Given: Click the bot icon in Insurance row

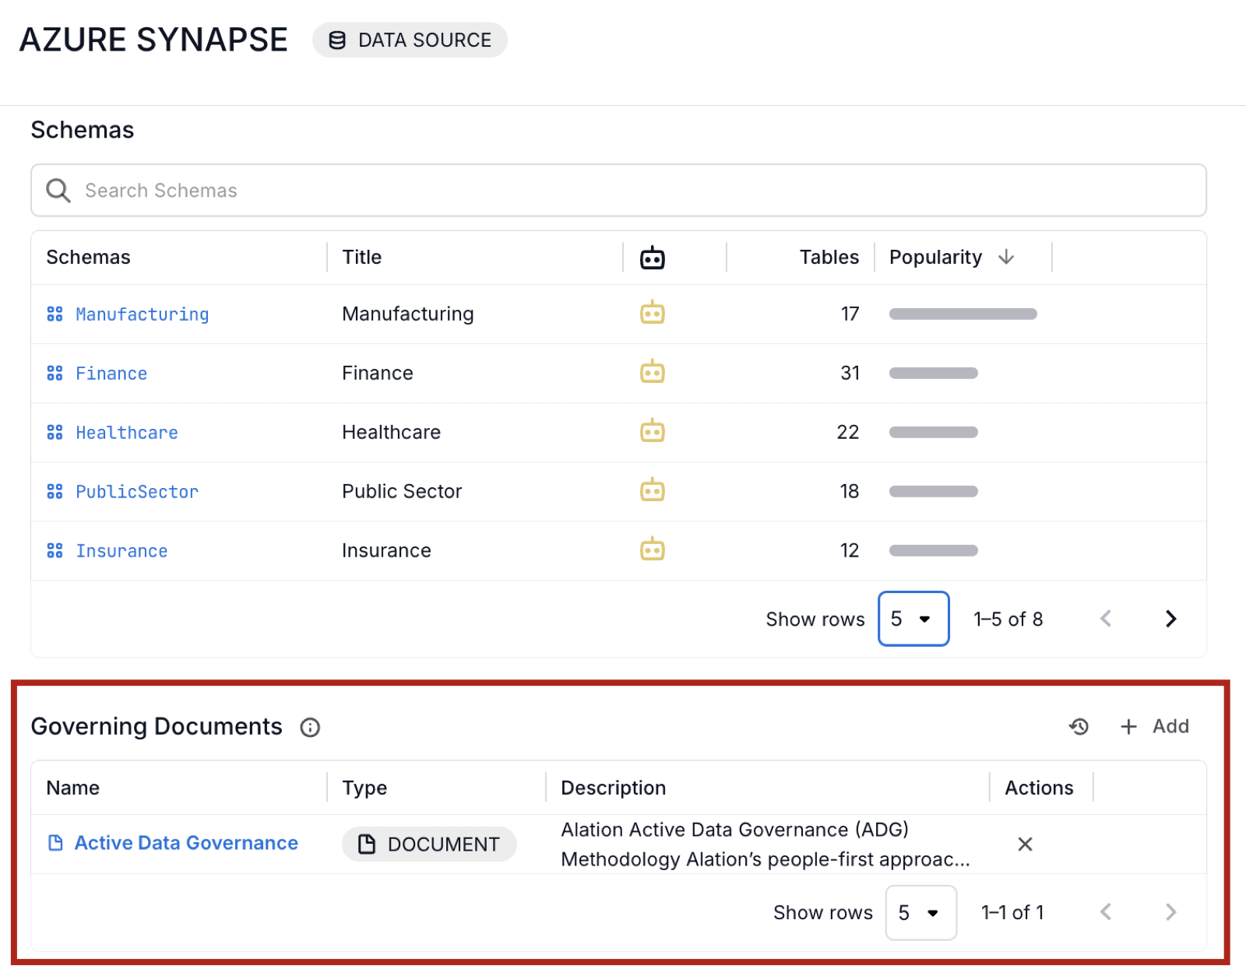Looking at the screenshot, I should (x=653, y=549).
